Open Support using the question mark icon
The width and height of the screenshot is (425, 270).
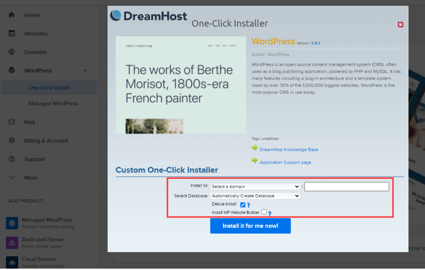point(12,159)
